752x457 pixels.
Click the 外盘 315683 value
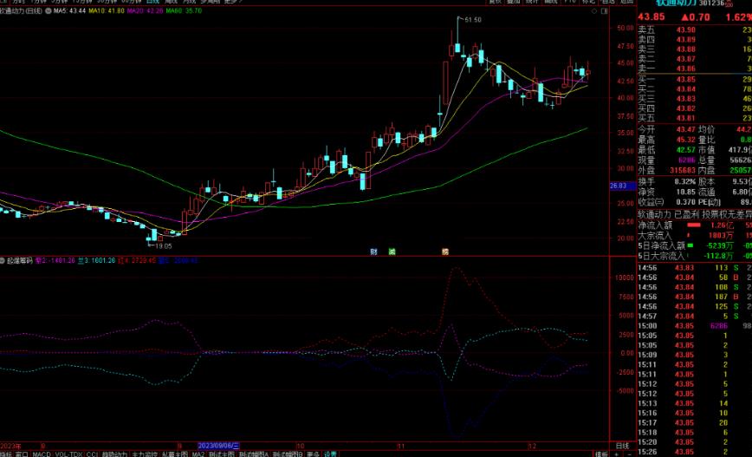(682, 170)
